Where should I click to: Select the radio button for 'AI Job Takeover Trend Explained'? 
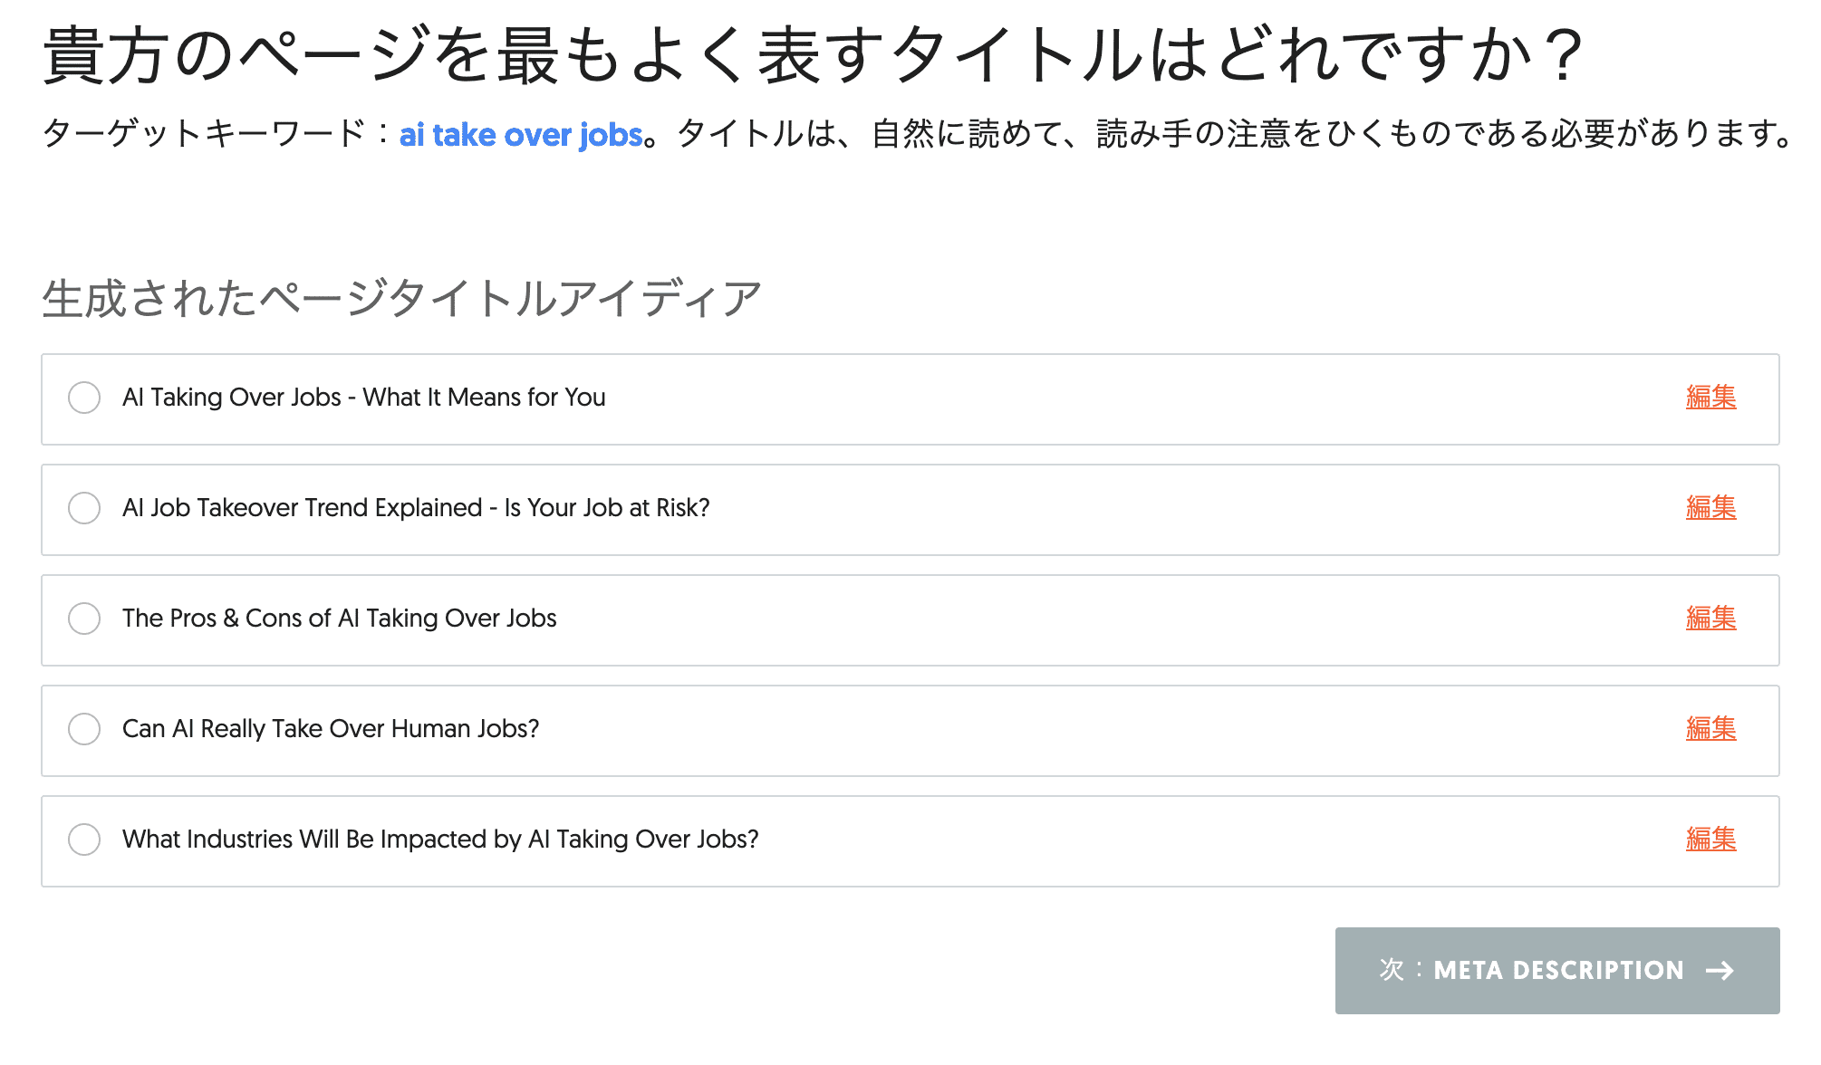tap(84, 509)
